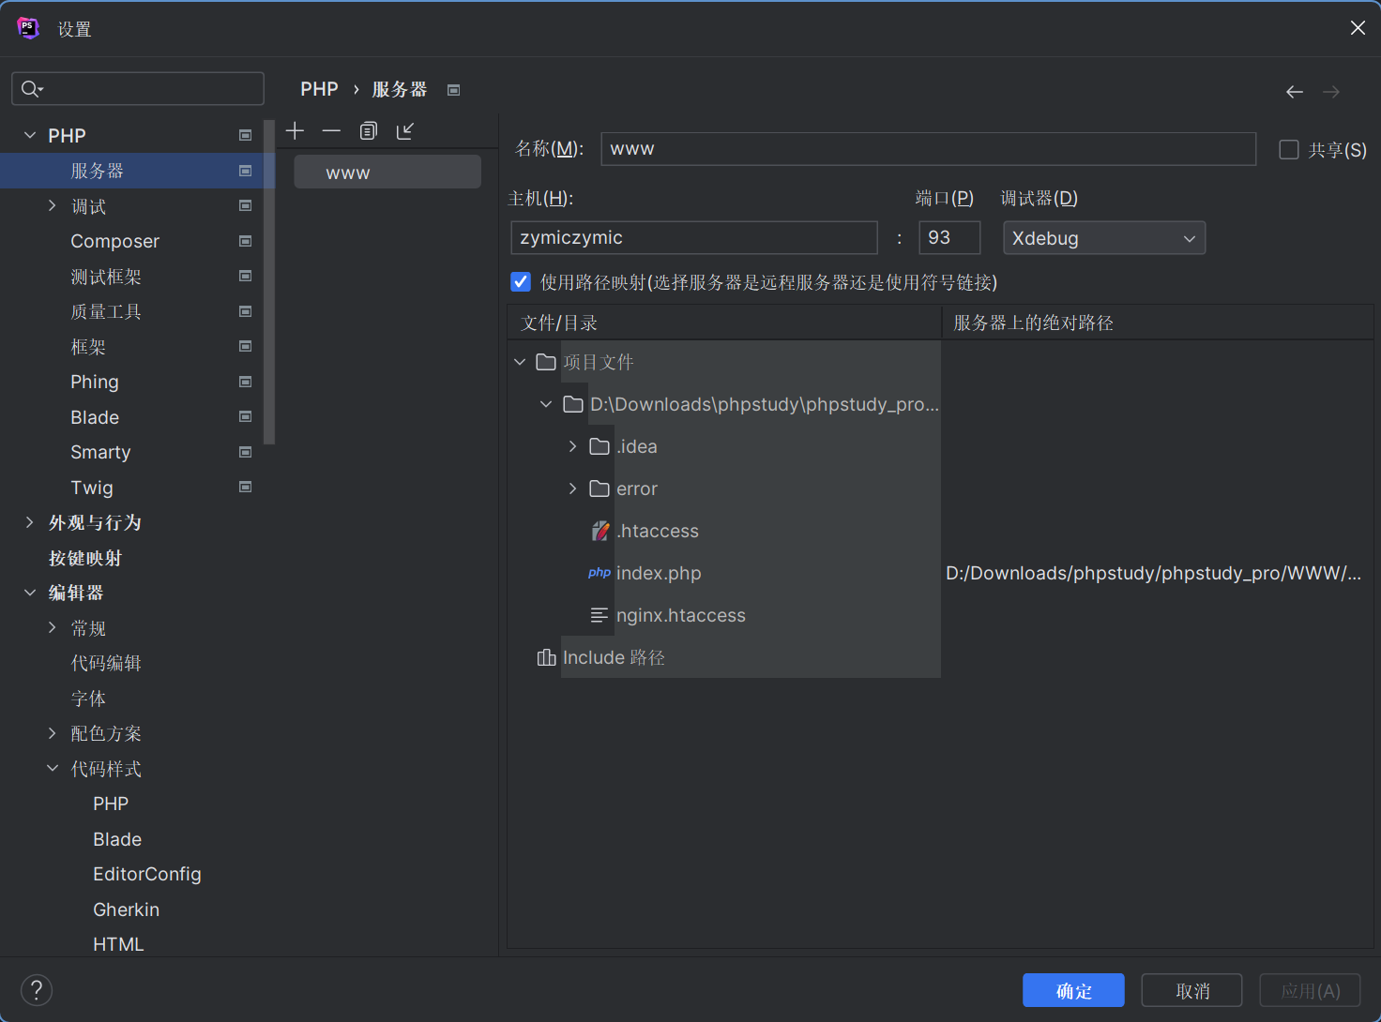Expand the 外观与行为 section
The image size is (1381, 1022).
point(30,522)
